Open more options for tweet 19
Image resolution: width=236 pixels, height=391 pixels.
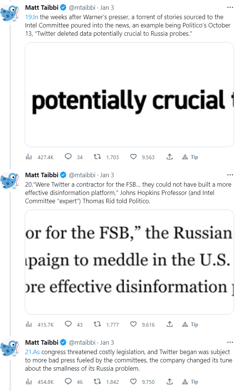tap(230, 8)
